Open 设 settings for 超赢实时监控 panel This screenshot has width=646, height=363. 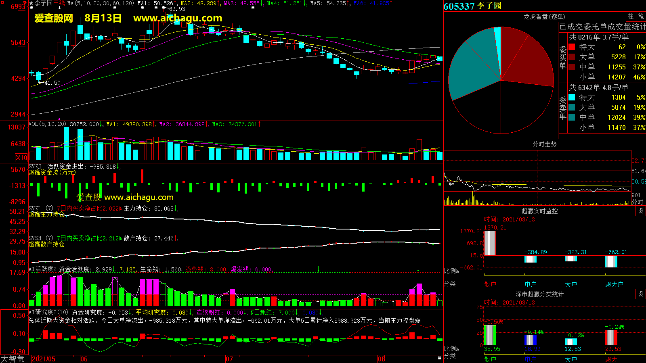(640, 211)
